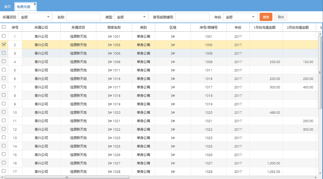
Task: Click the scroll-up arrow of the vertical scrollbar
Action: click(x=320, y=34)
